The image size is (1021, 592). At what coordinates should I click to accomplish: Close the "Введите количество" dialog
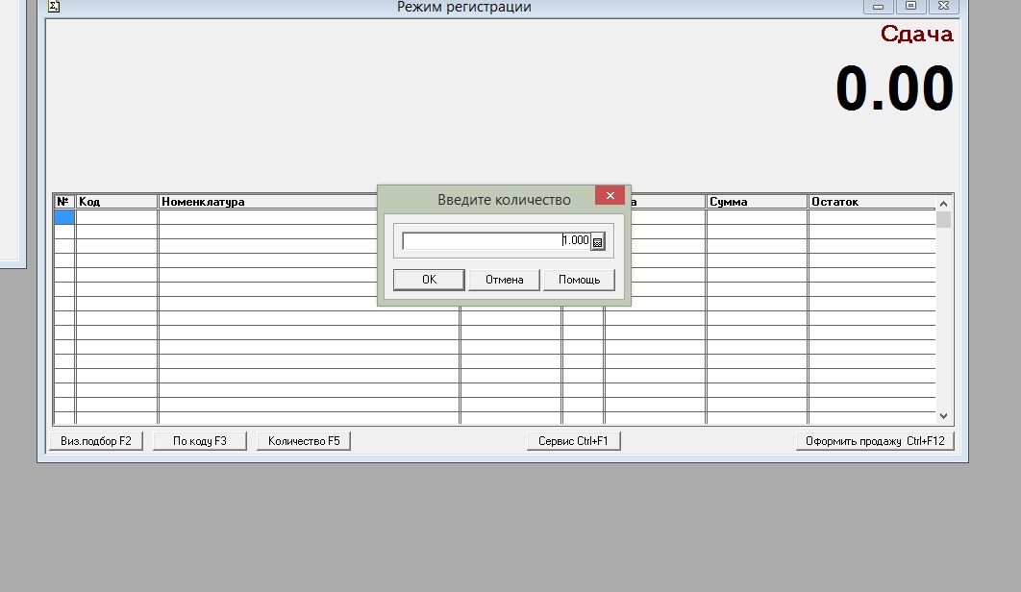tap(610, 196)
